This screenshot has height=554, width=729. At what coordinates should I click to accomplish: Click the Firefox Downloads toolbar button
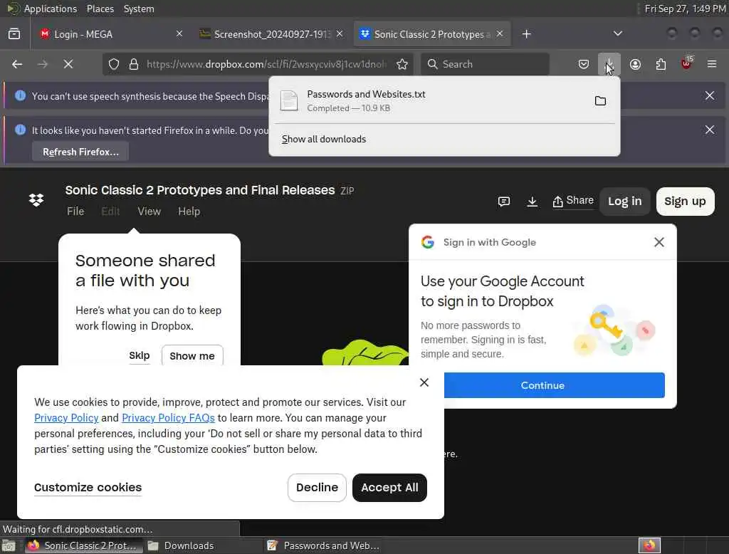pyautogui.click(x=609, y=64)
